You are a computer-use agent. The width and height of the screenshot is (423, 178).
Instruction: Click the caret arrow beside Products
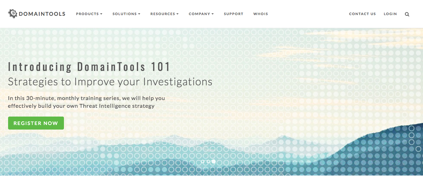[x=101, y=14]
